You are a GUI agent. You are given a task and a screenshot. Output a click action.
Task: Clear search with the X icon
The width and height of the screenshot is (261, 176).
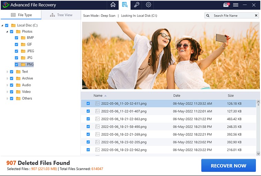256,15
